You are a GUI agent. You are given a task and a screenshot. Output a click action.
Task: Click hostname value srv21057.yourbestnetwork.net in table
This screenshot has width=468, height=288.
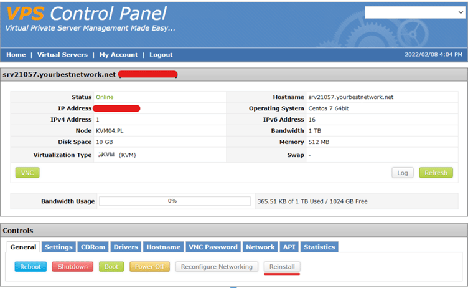coord(351,97)
